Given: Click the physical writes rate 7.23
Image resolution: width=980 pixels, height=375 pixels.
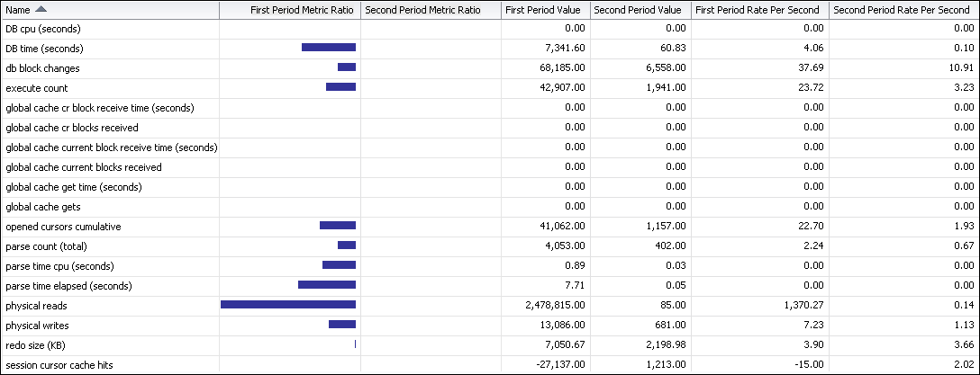Looking at the screenshot, I should coord(815,326).
